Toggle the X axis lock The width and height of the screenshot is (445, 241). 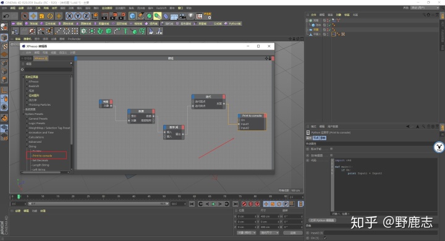(x=69, y=16)
